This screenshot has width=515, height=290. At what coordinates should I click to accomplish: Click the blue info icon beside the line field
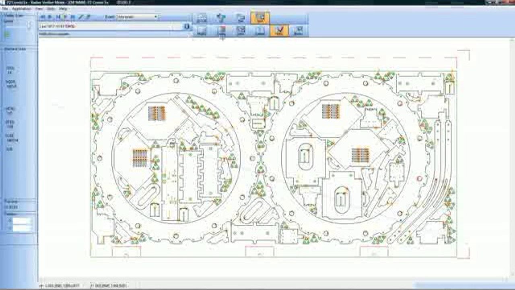pos(187,26)
